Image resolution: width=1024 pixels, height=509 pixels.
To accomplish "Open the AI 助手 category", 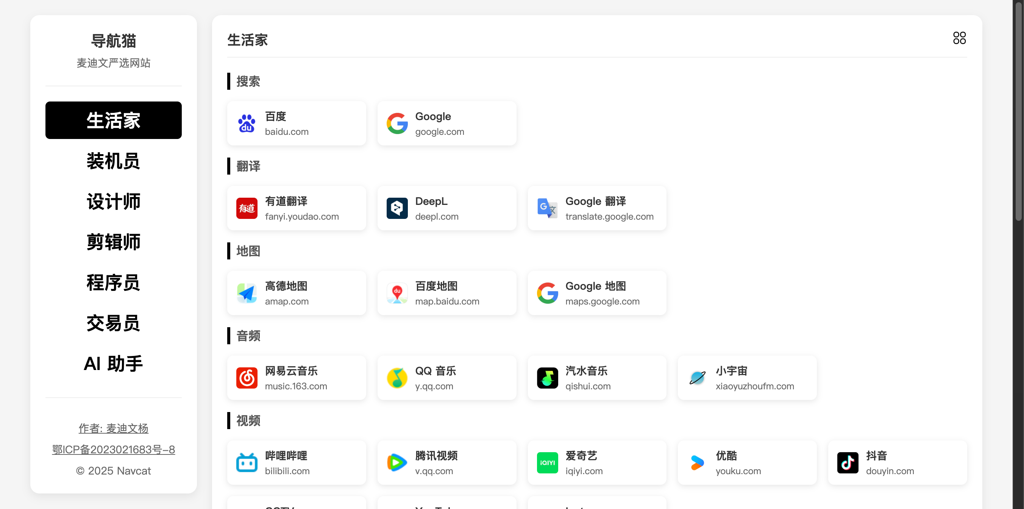I will (x=113, y=364).
